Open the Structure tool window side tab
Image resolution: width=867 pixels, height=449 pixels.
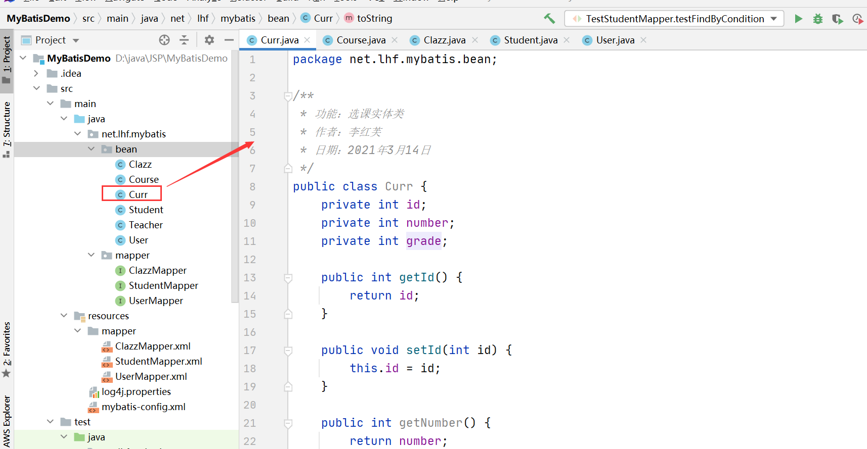[x=7, y=129]
